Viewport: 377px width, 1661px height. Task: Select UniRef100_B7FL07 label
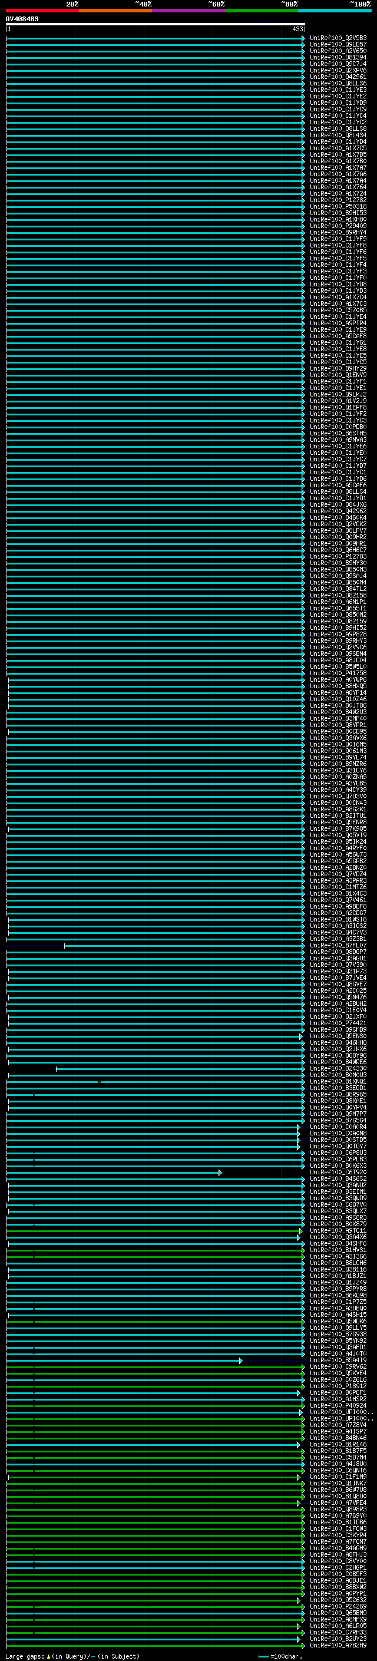coord(338,945)
